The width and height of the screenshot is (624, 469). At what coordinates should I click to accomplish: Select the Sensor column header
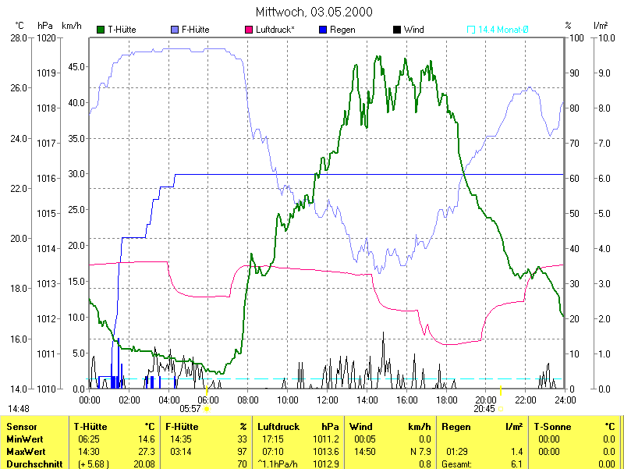21,427
